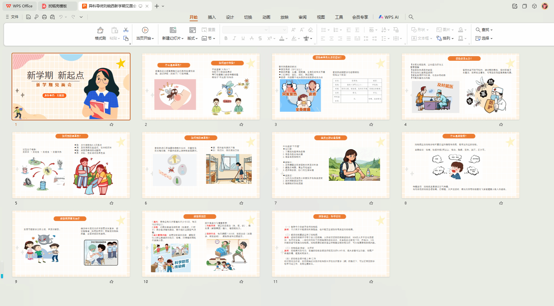Open the 动画 ribbon tab
Viewport: 554px width, 306px height.
(266, 17)
